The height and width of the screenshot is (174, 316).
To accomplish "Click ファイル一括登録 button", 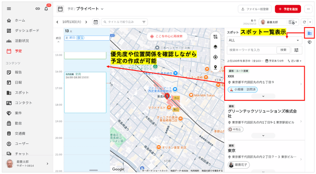I will tap(255, 9).
